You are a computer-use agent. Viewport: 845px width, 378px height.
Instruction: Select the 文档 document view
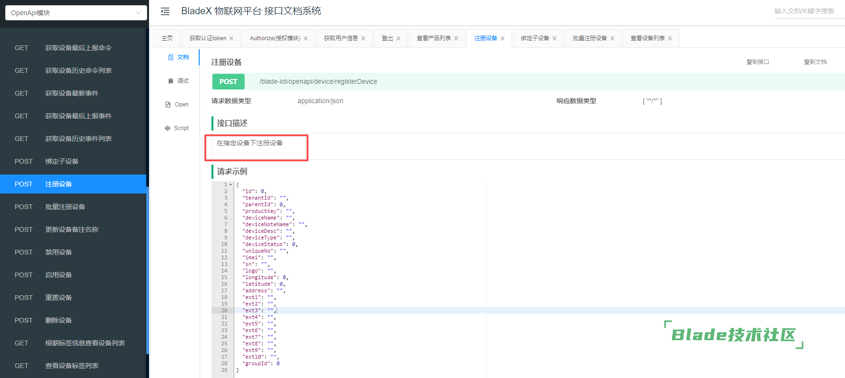(x=178, y=57)
